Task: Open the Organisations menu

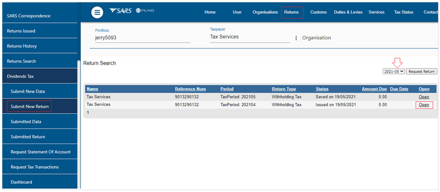Action: [x=265, y=12]
